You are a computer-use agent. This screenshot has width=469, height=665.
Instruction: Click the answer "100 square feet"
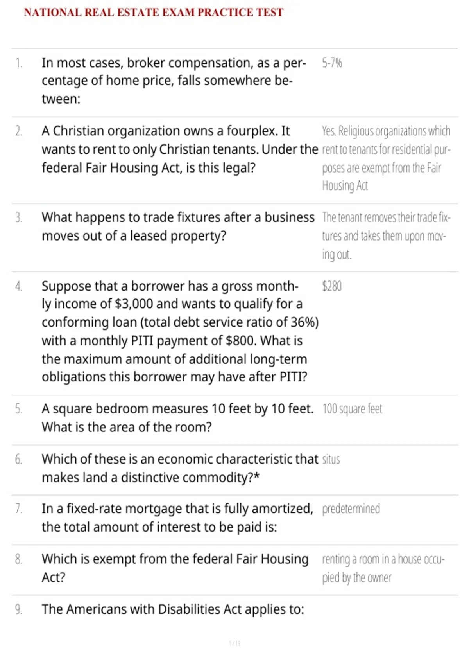pos(352,409)
